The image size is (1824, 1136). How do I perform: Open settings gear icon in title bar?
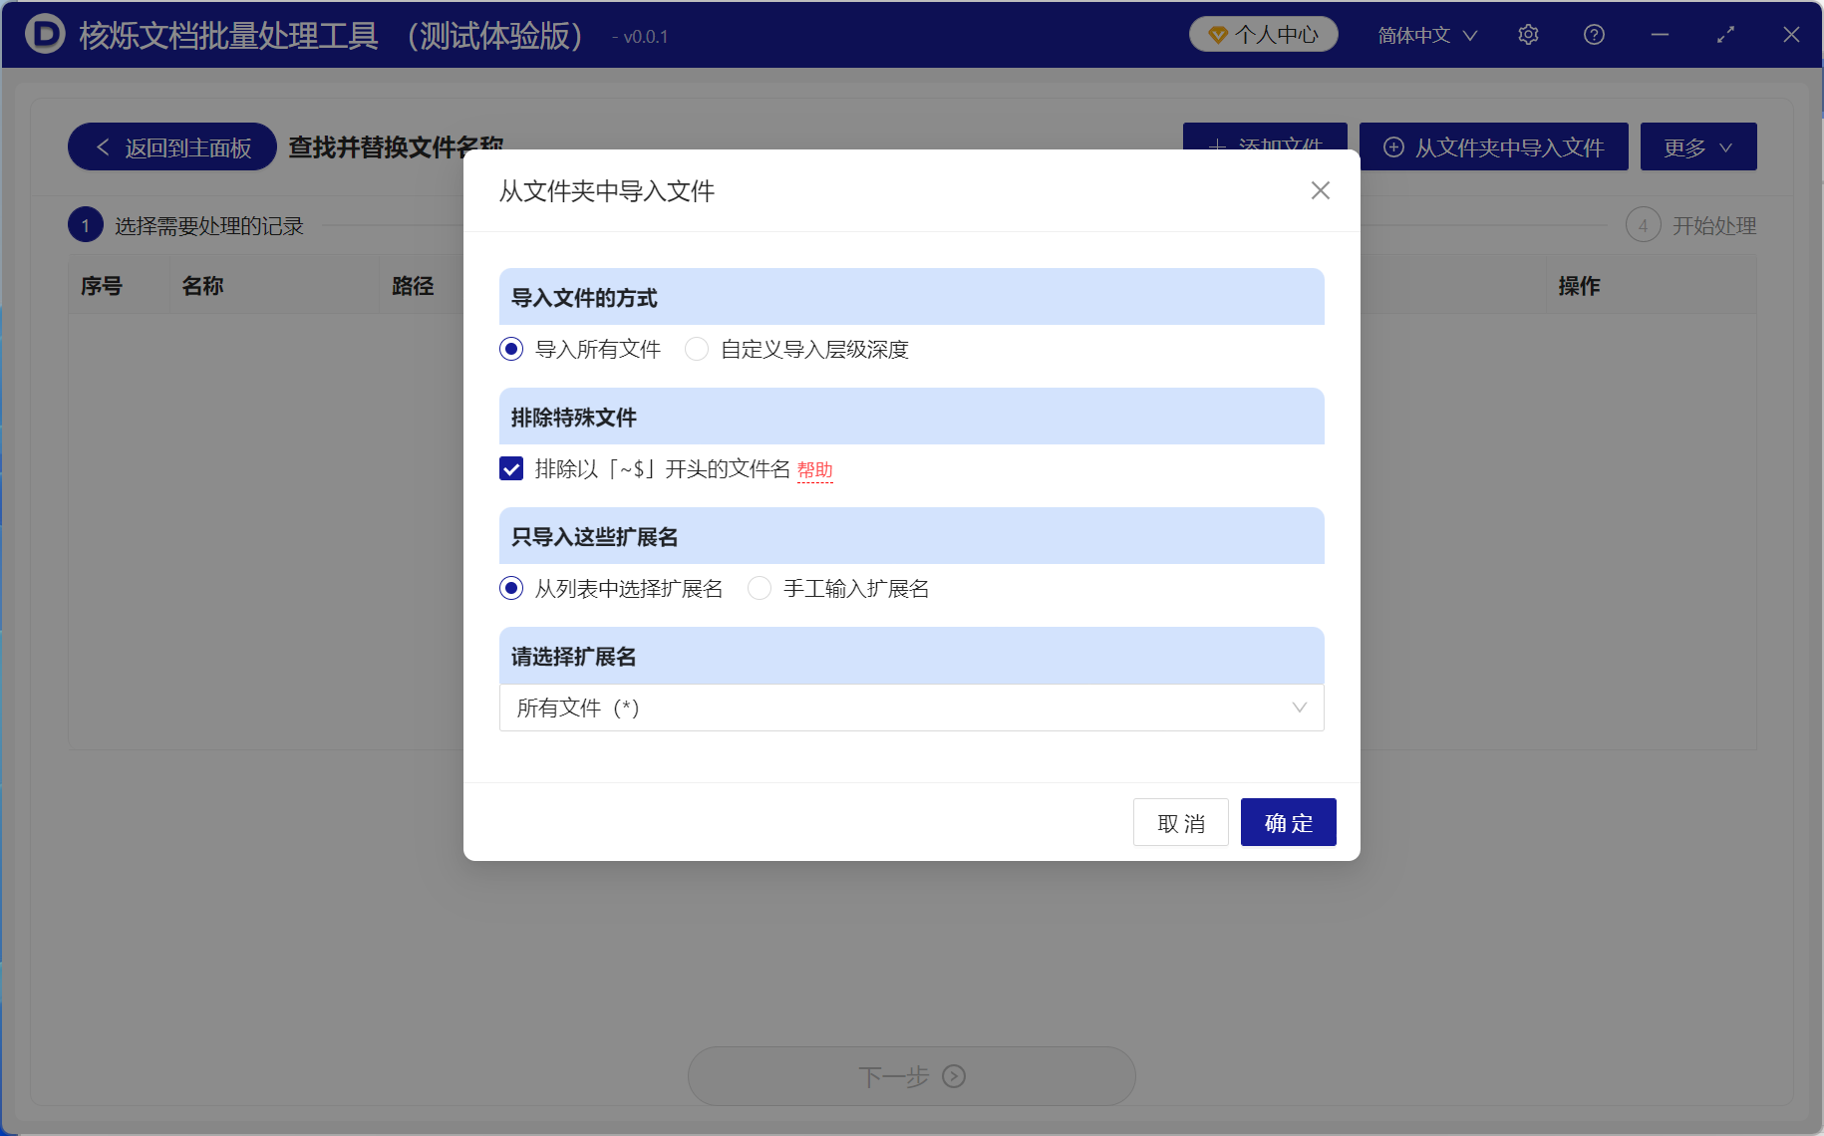(x=1528, y=35)
